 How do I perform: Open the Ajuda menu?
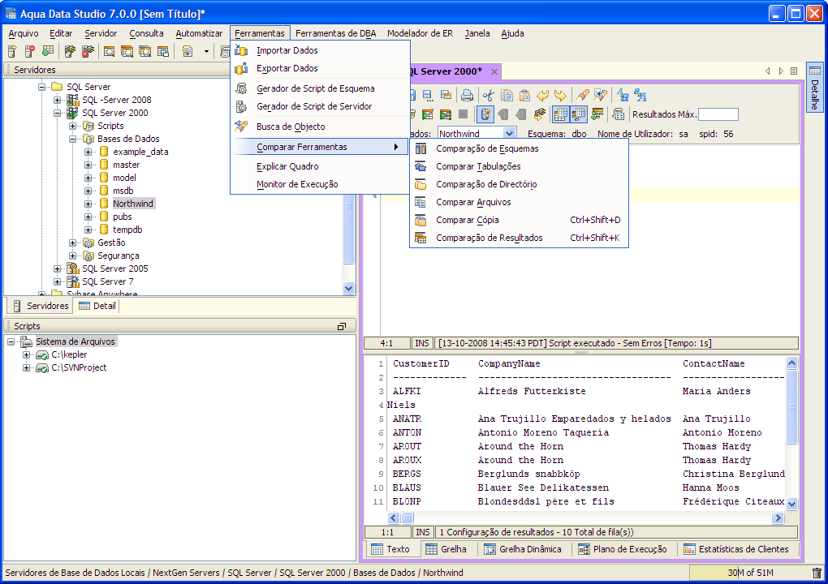click(x=512, y=33)
